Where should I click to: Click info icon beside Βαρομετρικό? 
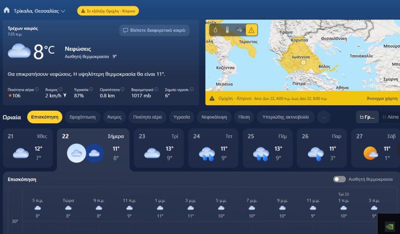[x=156, y=89]
